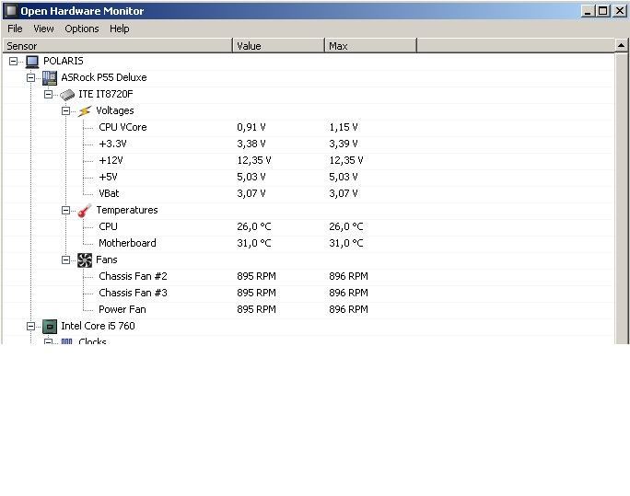Click the ITE IT8720F chip icon

(67, 95)
